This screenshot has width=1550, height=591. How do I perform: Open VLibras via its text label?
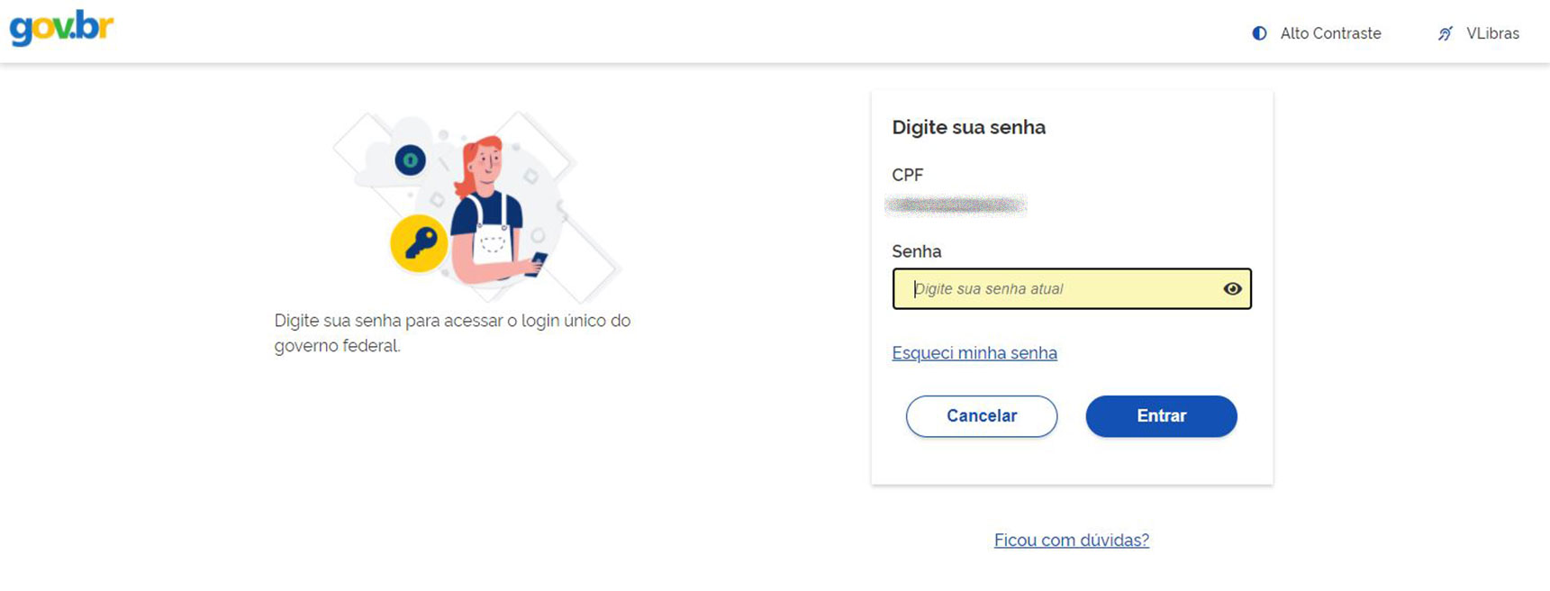[x=1492, y=33]
